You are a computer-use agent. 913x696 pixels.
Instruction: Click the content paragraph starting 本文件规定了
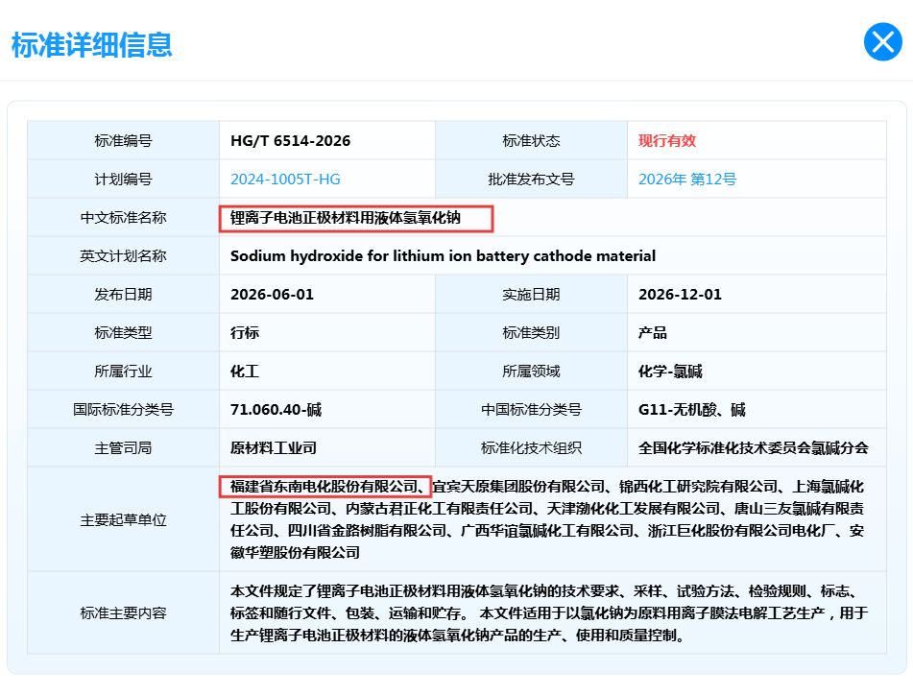coord(549,613)
